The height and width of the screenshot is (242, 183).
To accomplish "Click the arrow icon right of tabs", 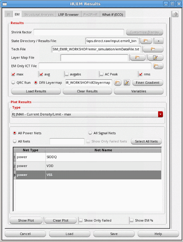I will (x=175, y=14).
